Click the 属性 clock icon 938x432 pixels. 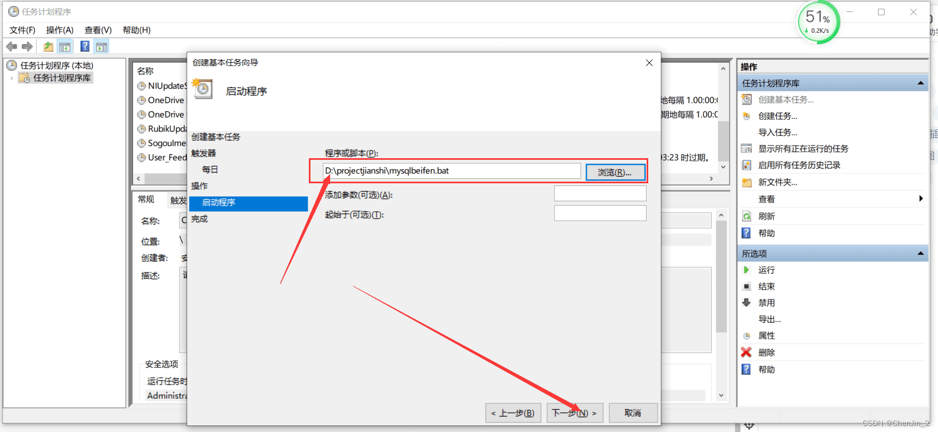coord(746,336)
